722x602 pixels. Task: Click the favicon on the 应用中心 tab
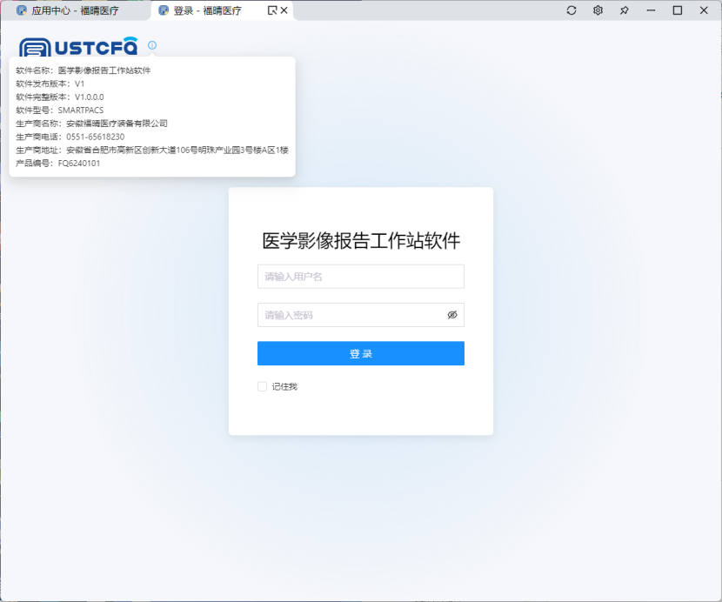pyautogui.click(x=22, y=10)
